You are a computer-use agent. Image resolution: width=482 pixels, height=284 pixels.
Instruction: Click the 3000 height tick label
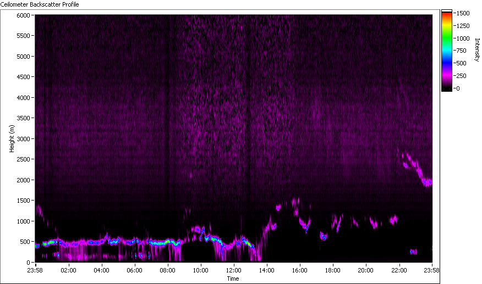pos(23,139)
